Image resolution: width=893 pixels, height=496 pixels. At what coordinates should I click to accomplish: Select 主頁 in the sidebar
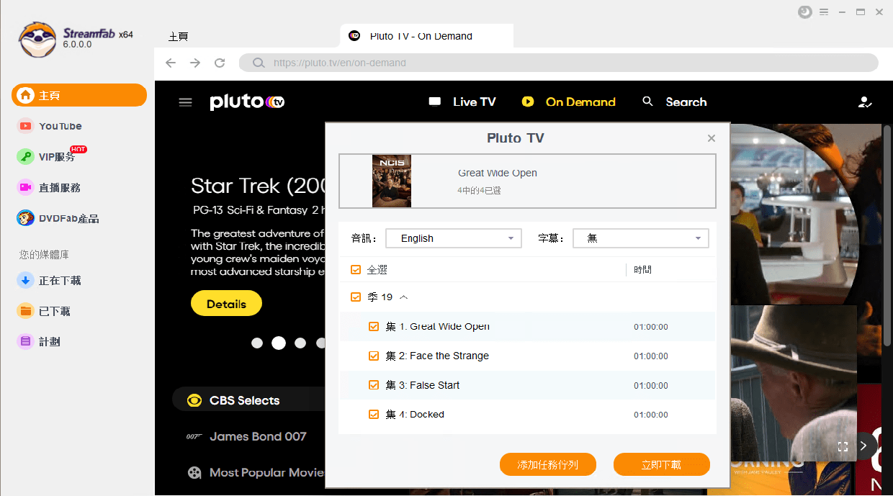[79, 95]
